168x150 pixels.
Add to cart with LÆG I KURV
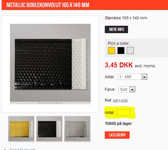(x=117, y=135)
